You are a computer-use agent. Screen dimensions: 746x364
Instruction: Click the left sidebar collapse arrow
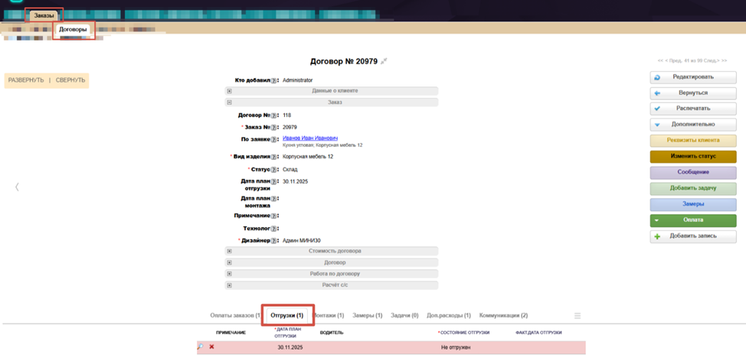[17, 187]
